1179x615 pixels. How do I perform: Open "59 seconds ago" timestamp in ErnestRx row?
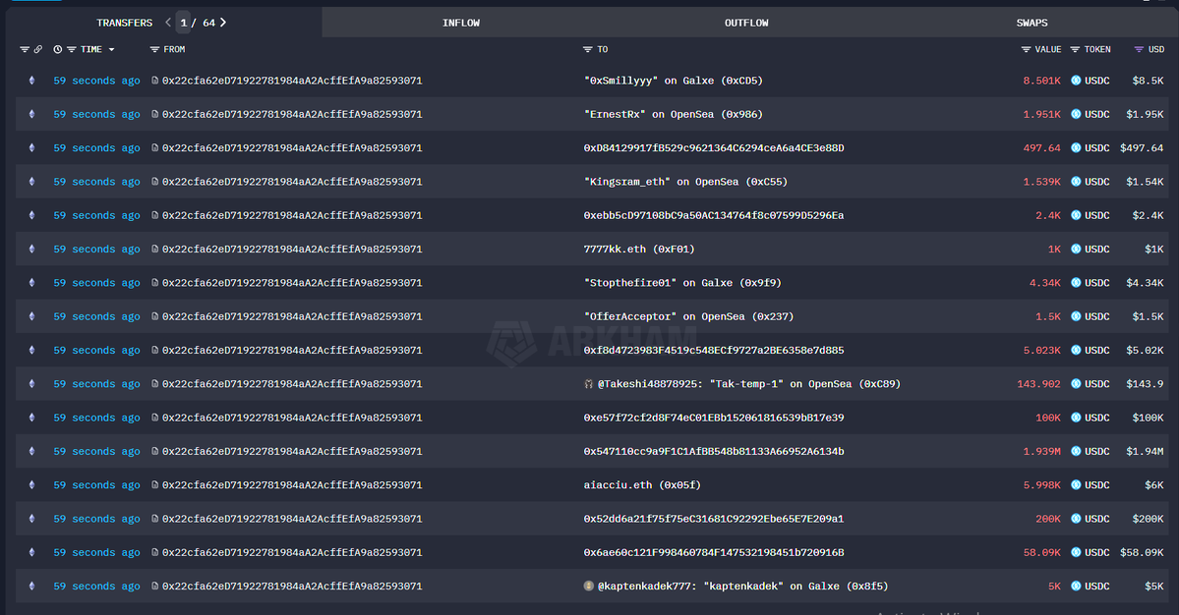[x=96, y=114]
